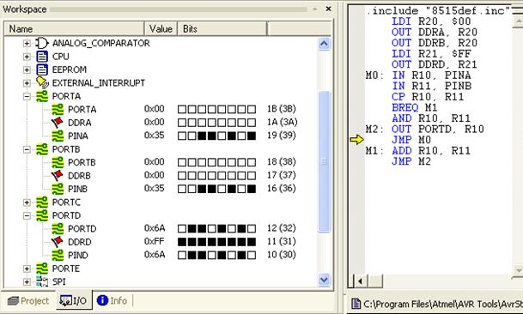Select the DDRD value 0xFF

point(155,242)
